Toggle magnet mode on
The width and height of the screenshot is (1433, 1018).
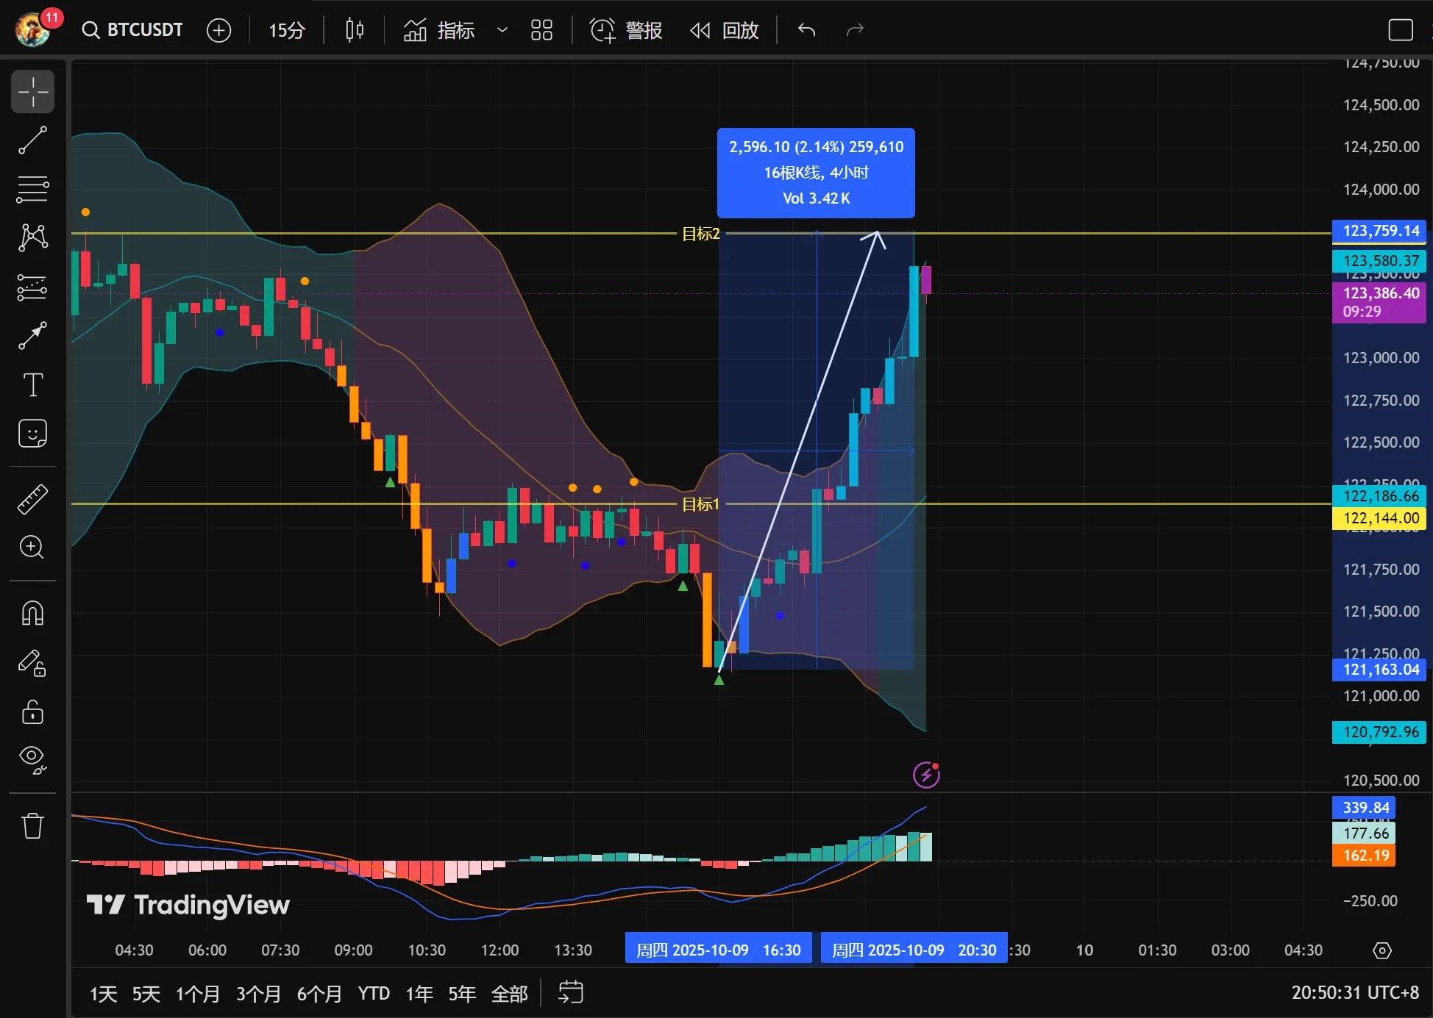coord(32,613)
